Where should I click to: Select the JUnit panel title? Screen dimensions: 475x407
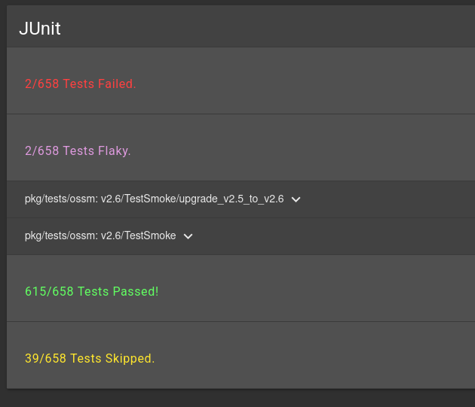pos(40,29)
